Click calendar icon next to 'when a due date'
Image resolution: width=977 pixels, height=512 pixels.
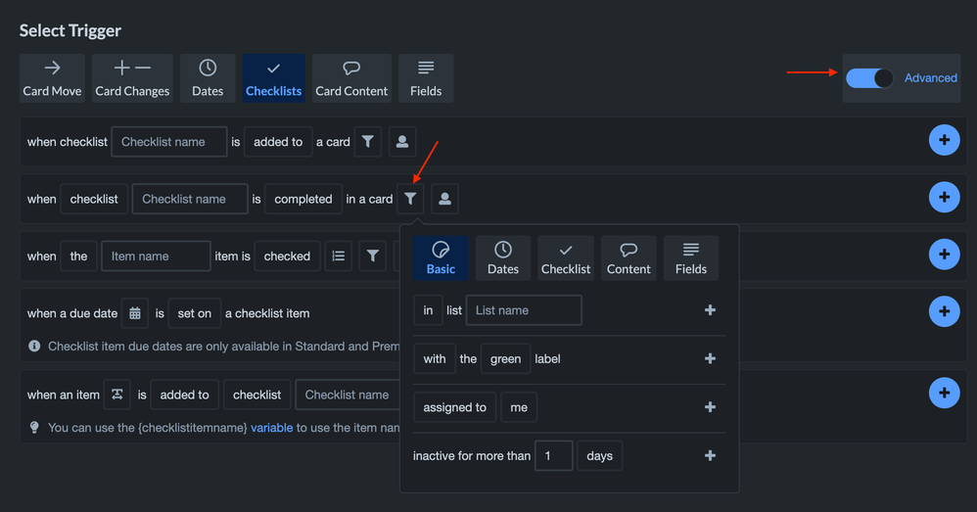pos(134,313)
